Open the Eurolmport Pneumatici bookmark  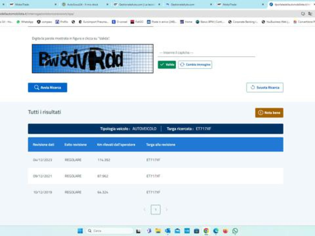click(x=93, y=22)
